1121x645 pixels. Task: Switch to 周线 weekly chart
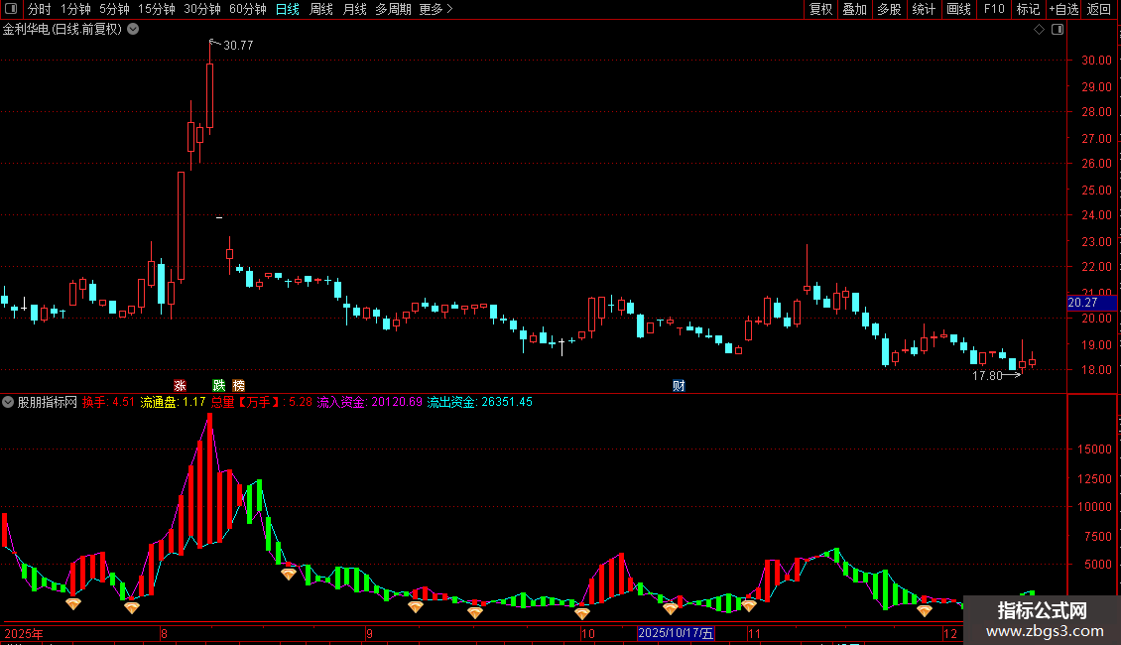pos(321,9)
